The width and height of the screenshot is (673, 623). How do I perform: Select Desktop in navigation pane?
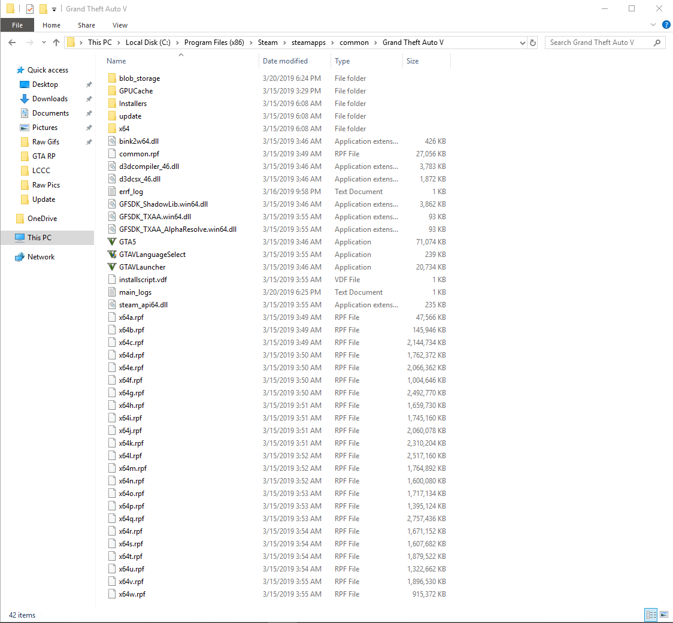point(45,84)
